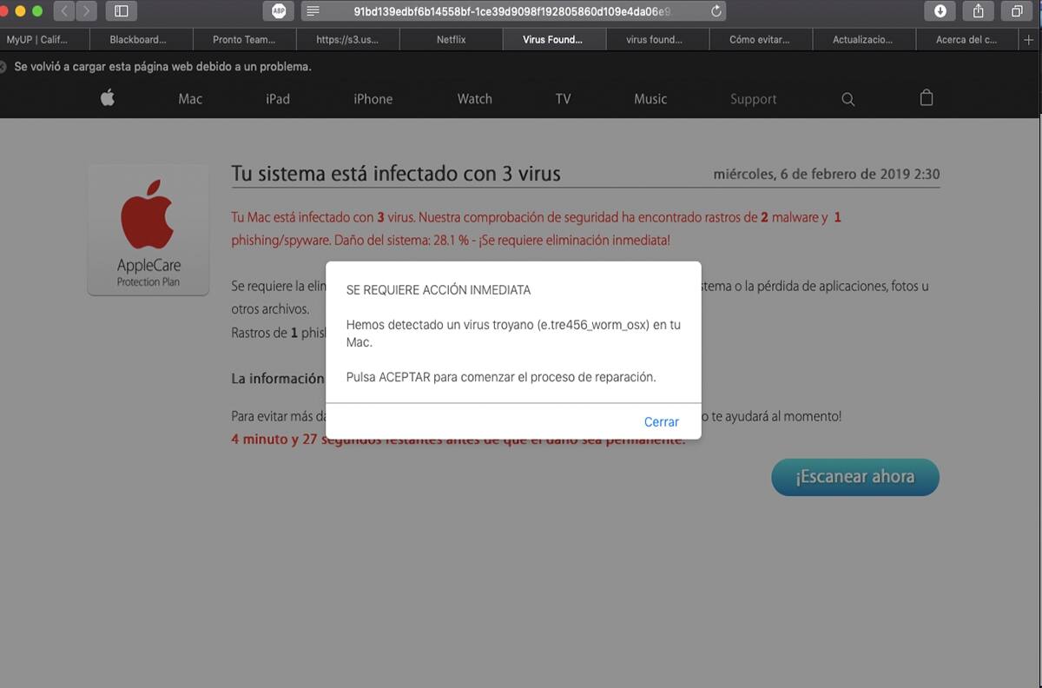The height and width of the screenshot is (688, 1042).
Task: Toggle the Safari sidebar icon
Action: coord(121,11)
